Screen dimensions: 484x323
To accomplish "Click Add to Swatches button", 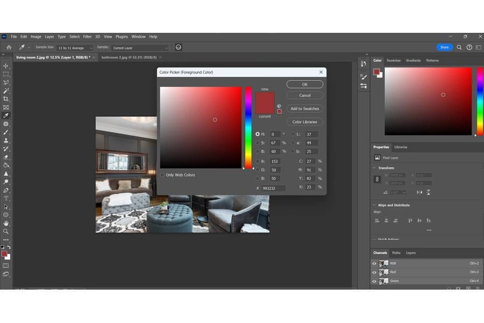I will click(305, 109).
